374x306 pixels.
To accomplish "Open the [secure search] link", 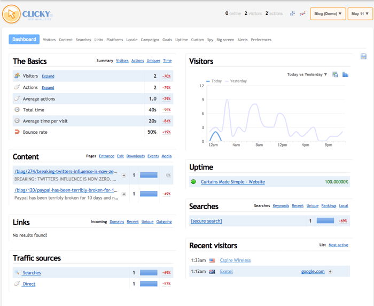I will 206,221.
